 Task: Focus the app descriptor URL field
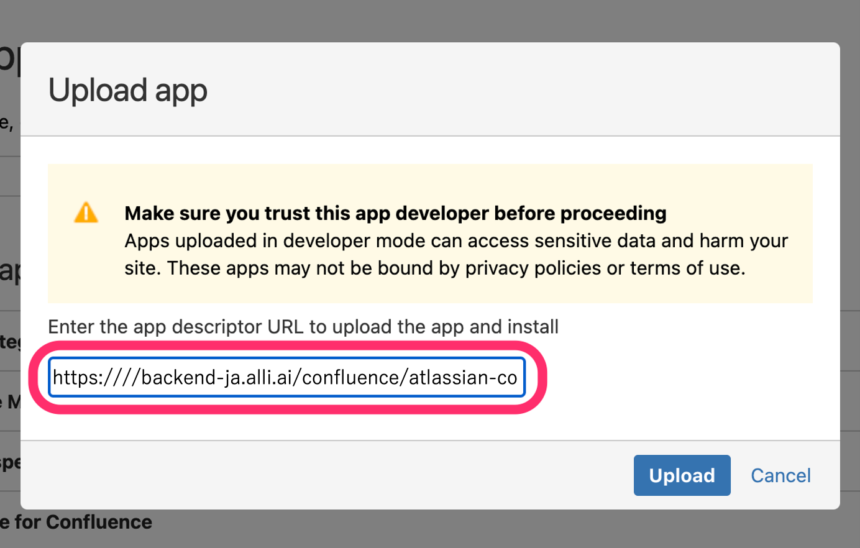pyautogui.click(x=287, y=377)
